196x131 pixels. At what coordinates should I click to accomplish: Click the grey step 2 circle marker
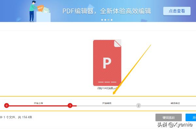click(139, 105)
